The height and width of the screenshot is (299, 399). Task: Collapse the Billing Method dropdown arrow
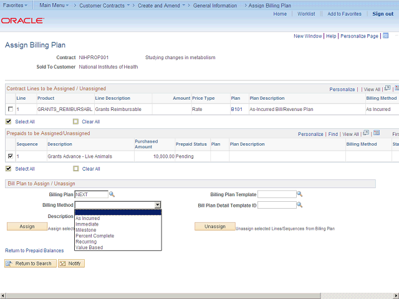(158, 204)
